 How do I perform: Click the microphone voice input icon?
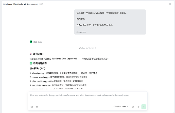[x=138, y=106]
